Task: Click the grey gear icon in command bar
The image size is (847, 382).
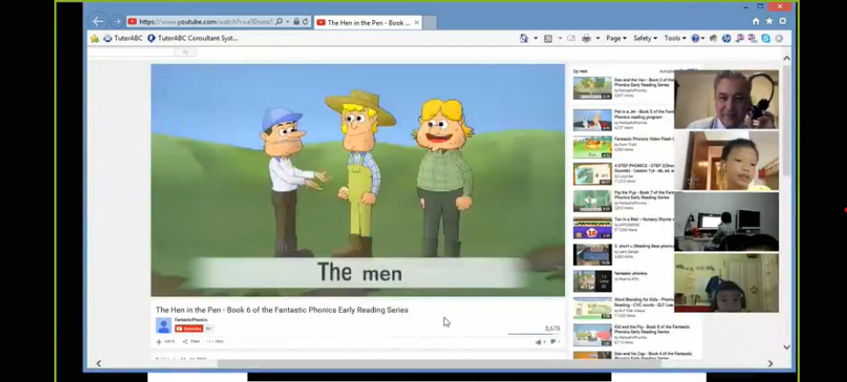Action: 779,38
